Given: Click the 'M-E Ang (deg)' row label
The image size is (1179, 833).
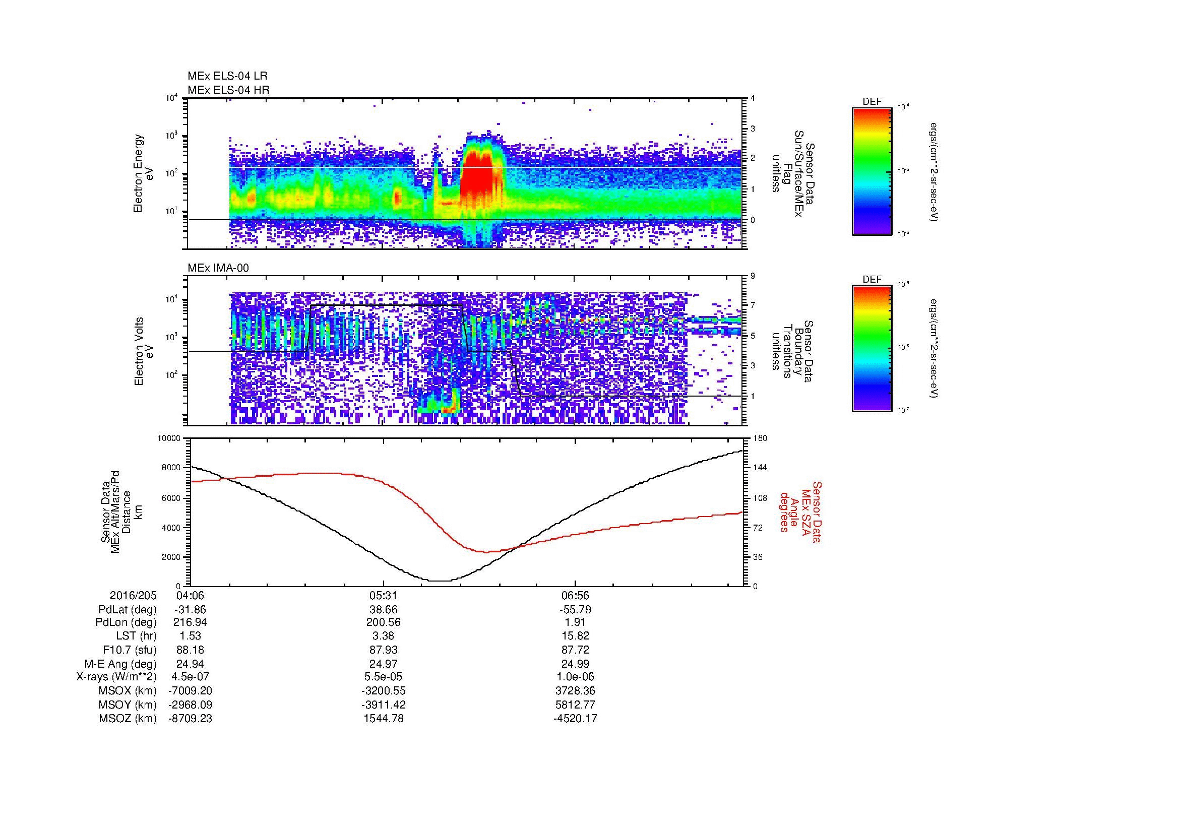Looking at the screenshot, I should coord(120,664).
